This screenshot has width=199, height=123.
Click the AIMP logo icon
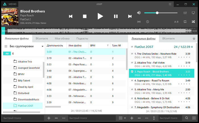click(x=5, y=4)
